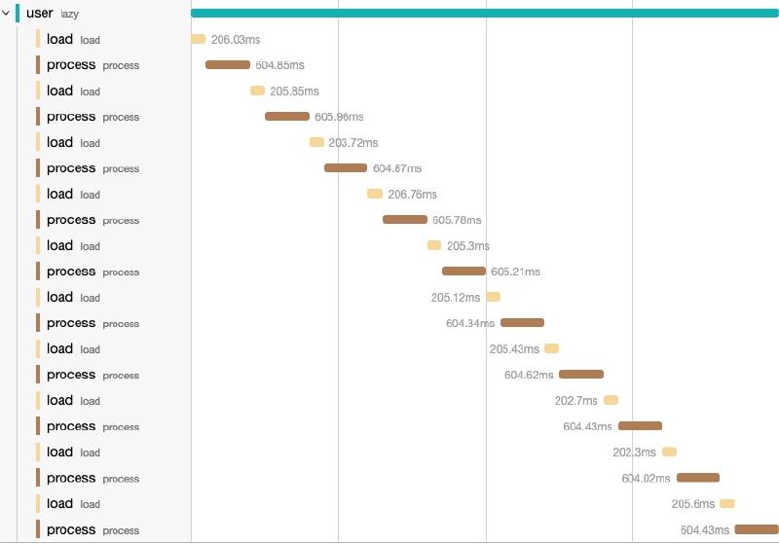Click the process span bar labeled 605.21ms
Screen dimensions: 779x544
coord(464,272)
